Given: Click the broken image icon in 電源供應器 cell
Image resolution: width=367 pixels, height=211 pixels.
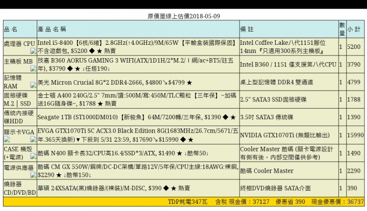Looking at the screenshot, I should pyautogui.click(x=33, y=174).
